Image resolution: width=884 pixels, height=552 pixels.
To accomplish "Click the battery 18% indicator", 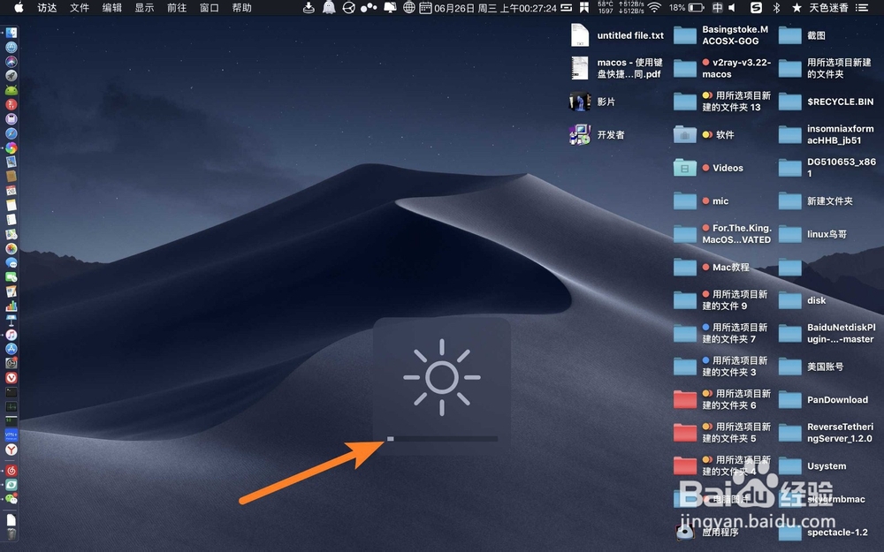I will (x=686, y=8).
